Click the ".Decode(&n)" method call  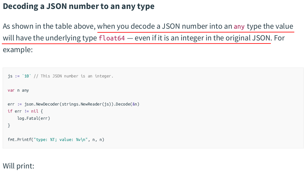[126, 104]
